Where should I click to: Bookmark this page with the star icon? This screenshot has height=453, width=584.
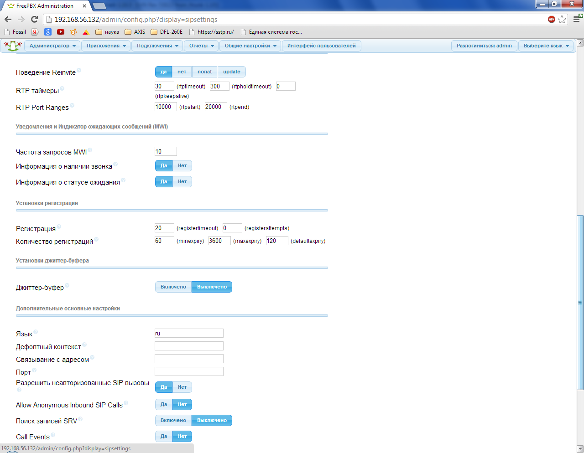coord(562,19)
